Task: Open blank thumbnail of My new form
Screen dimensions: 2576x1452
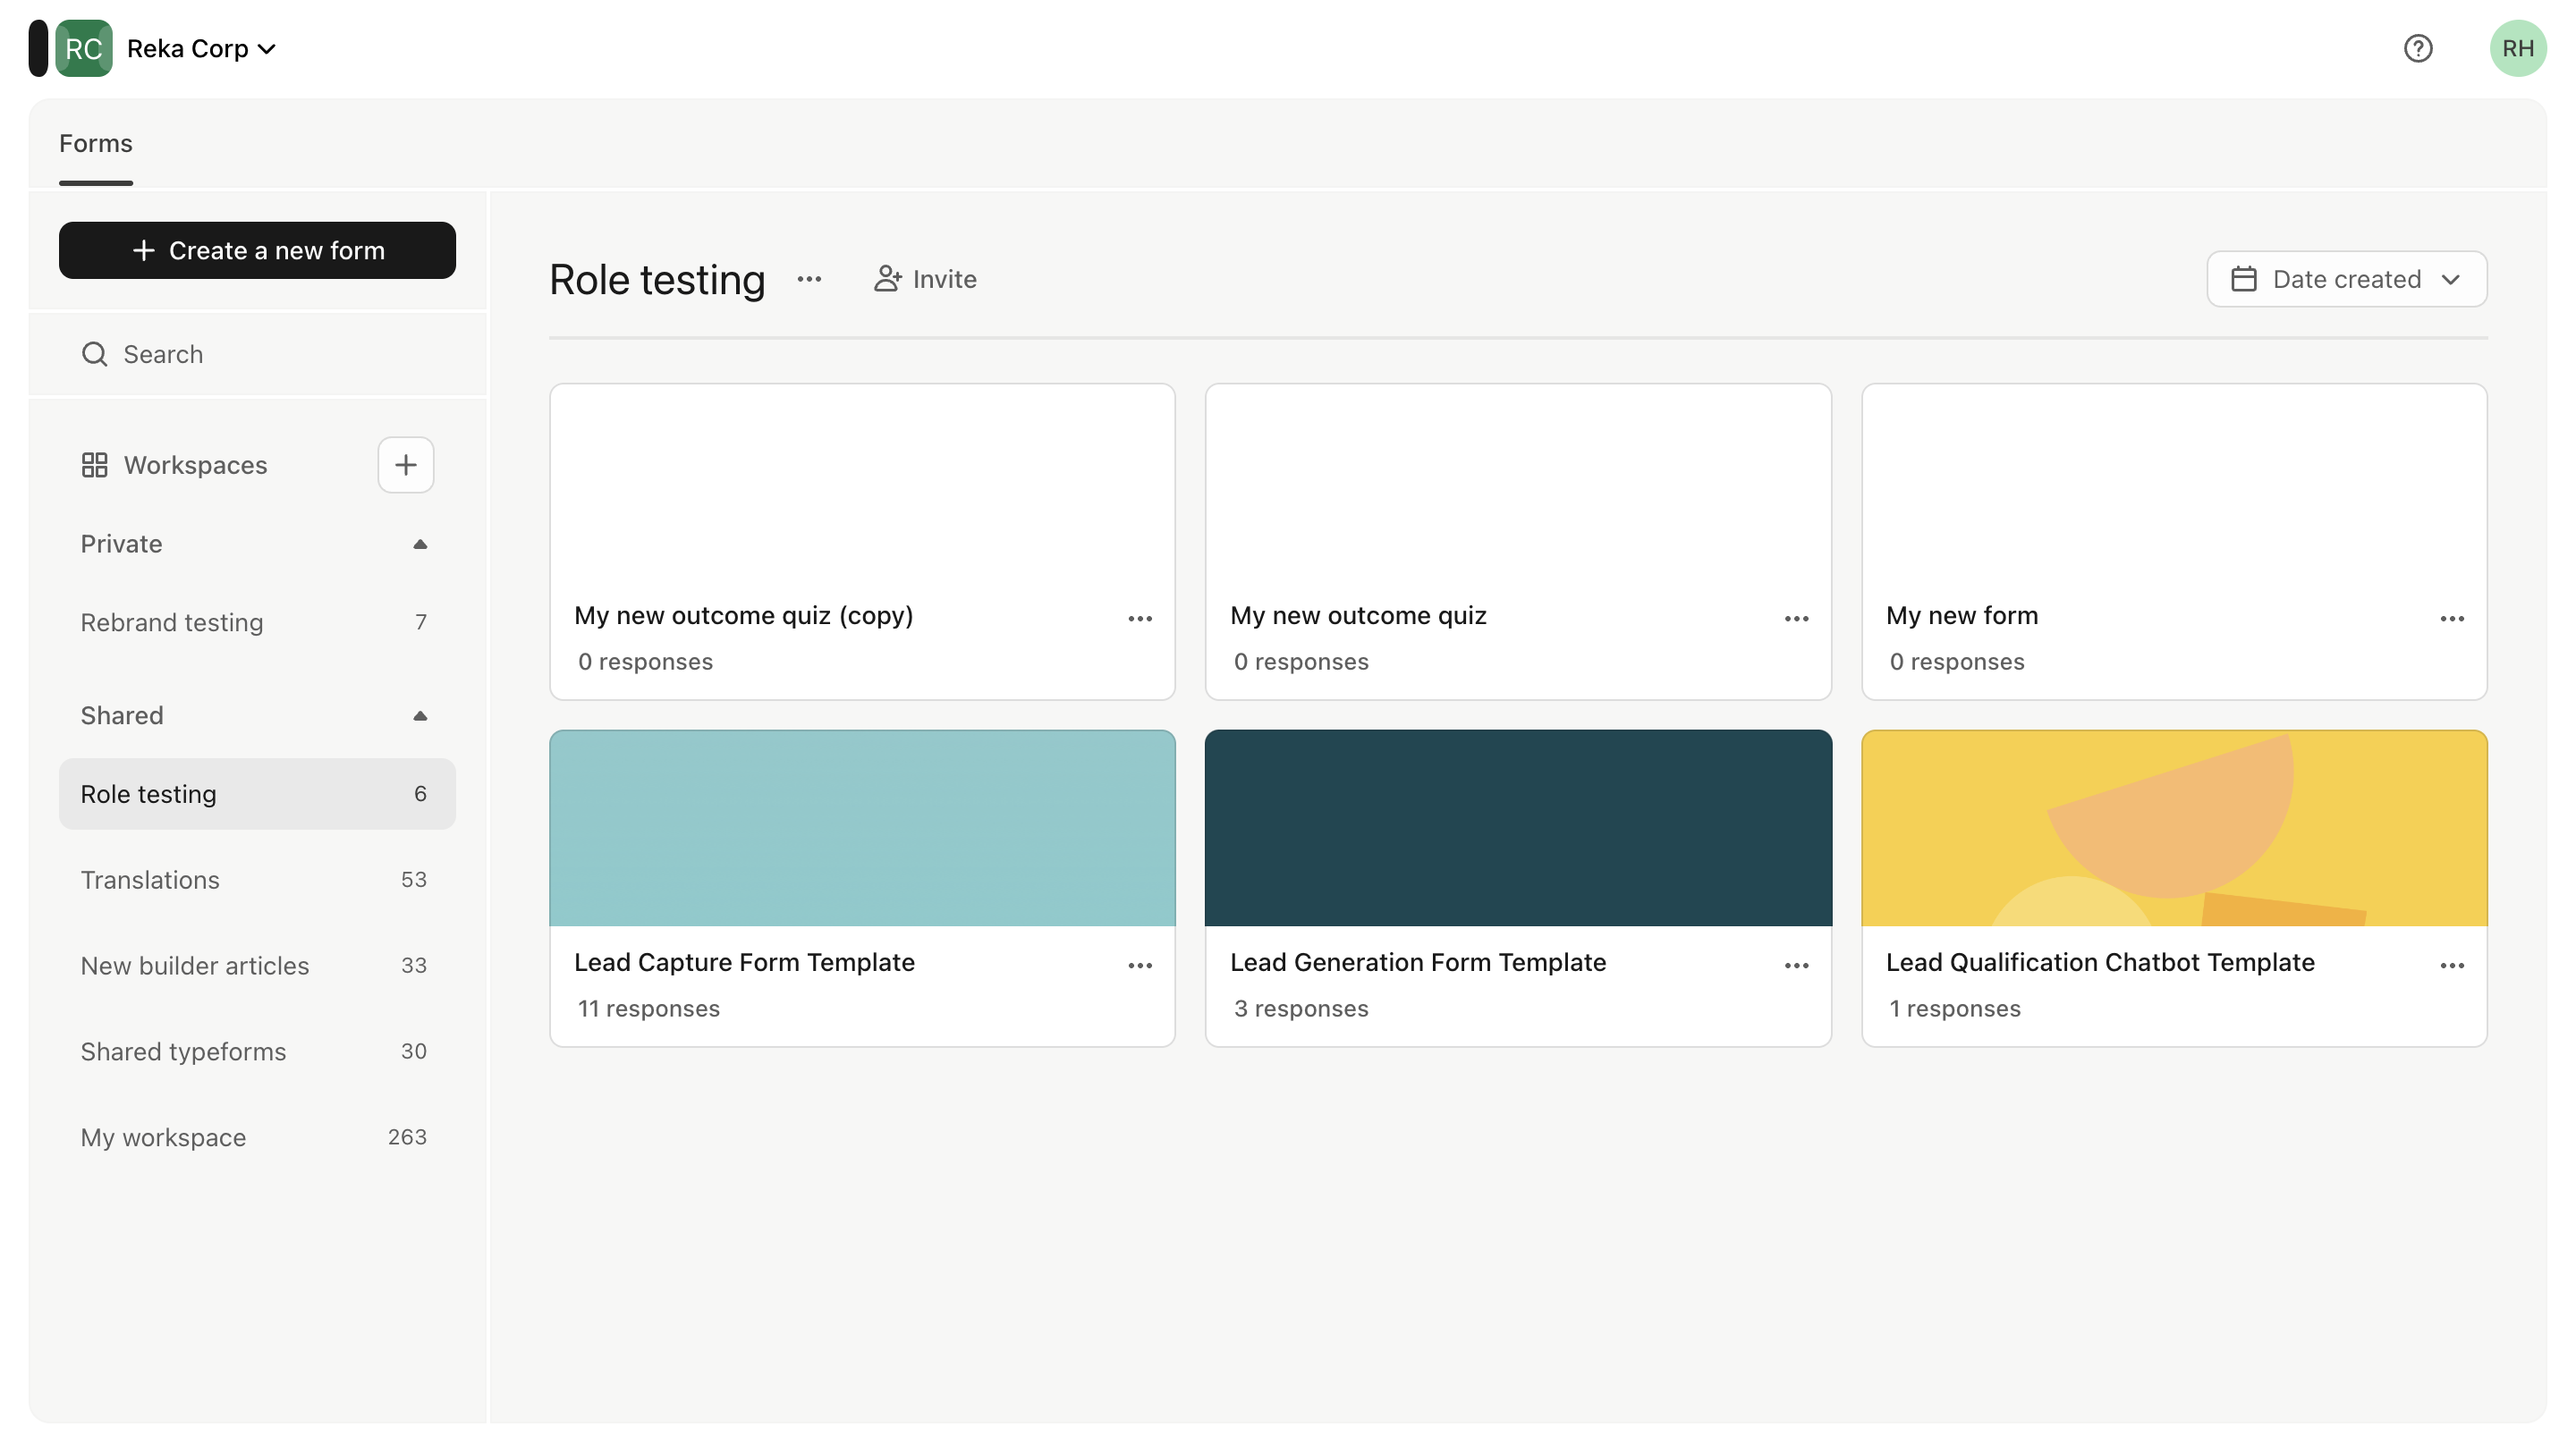Action: tap(2174, 482)
